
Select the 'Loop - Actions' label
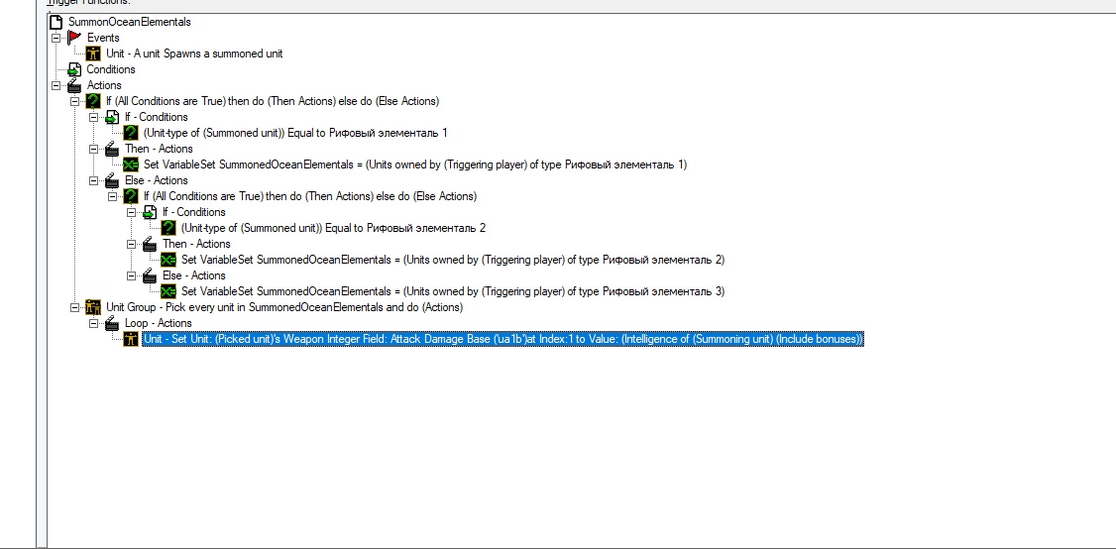(158, 323)
